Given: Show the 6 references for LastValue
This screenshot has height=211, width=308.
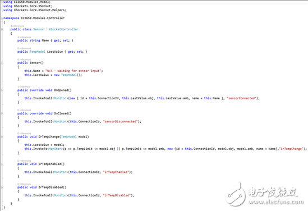Looking at the screenshot, I should 24,48.
